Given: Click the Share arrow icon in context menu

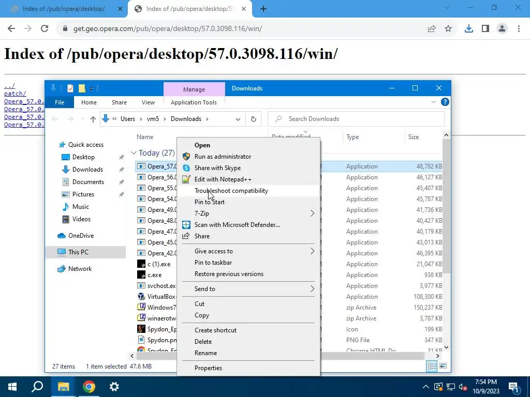Looking at the screenshot, I should pyautogui.click(x=186, y=236).
